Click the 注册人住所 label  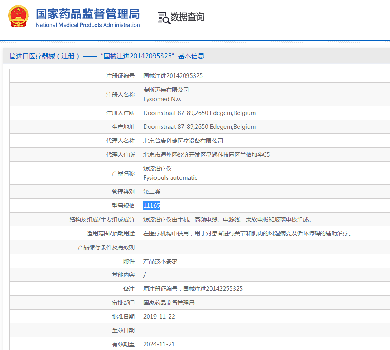[121, 113]
